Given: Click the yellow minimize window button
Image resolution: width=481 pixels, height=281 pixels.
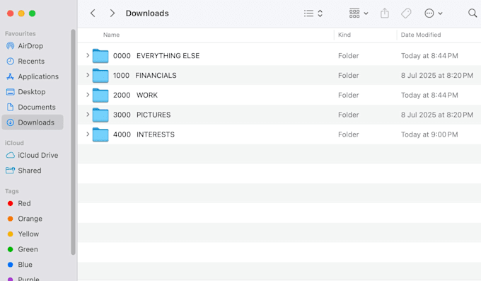Looking at the screenshot, I should [21, 13].
